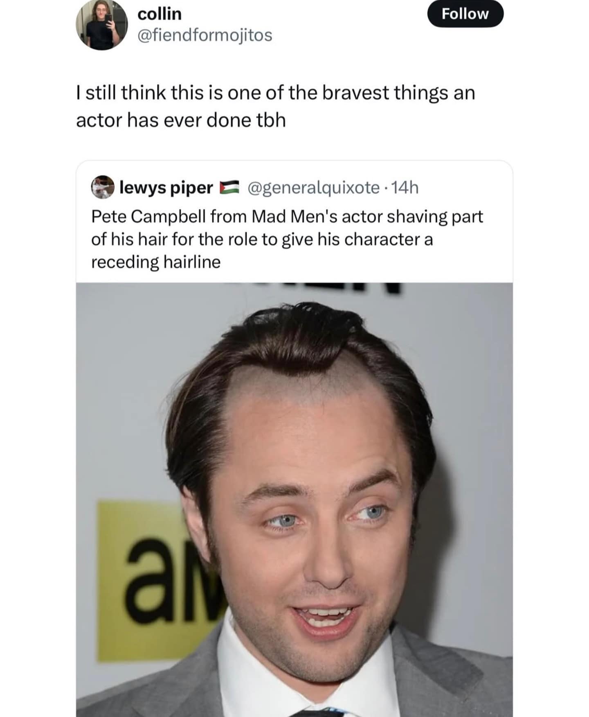This screenshot has height=717, width=589.
Task: Select the quoted tweet text about Pete Campbell
Action: pos(287,239)
